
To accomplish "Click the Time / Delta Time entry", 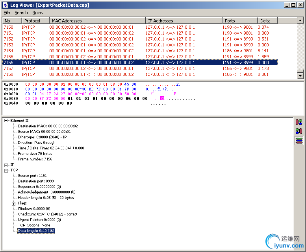I will [51, 148].
